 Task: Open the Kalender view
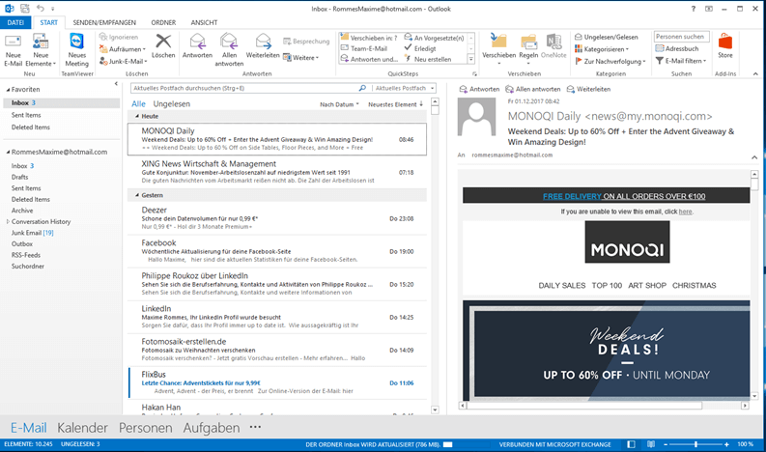coord(82,428)
